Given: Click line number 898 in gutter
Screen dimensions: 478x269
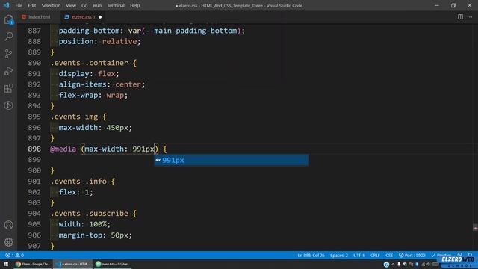Looking at the screenshot, I should [34, 149].
